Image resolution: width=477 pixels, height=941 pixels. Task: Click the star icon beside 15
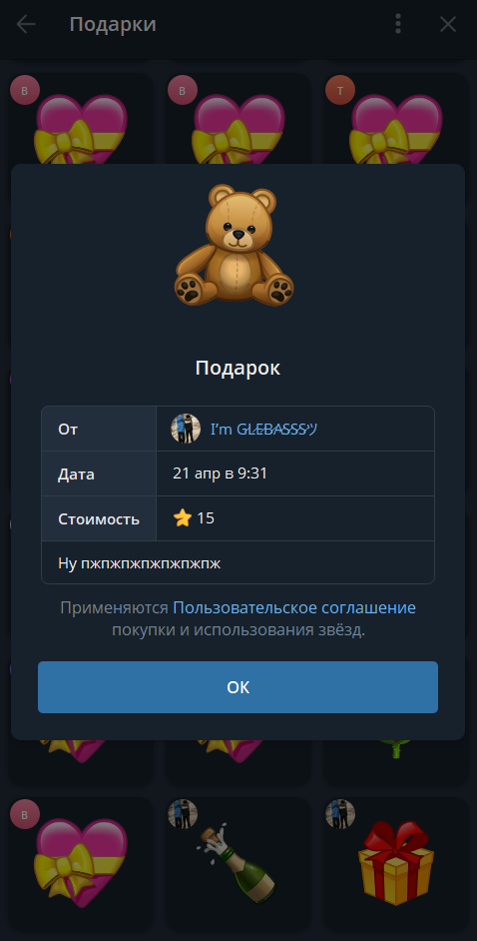click(x=182, y=517)
